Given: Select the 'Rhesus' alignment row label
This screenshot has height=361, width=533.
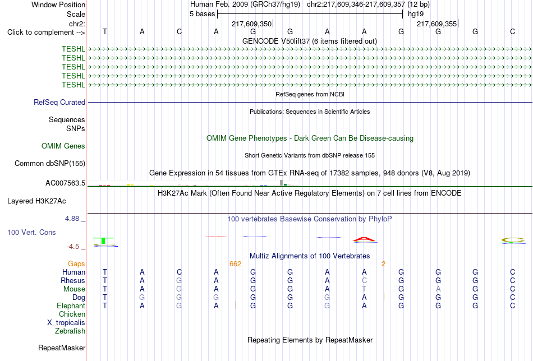Looking at the screenshot, I should (x=73, y=280).
